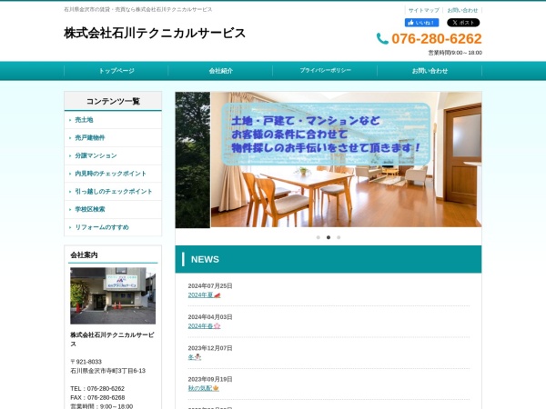This screenshot has height=409, width=546.
Task: Open 売戸建物件 in the contents sidebar
Action: pyautogui.click(x=90, y=138)
